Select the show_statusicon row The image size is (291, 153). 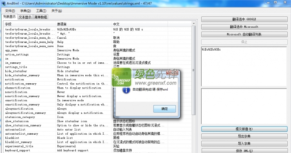tap(98, 121)
